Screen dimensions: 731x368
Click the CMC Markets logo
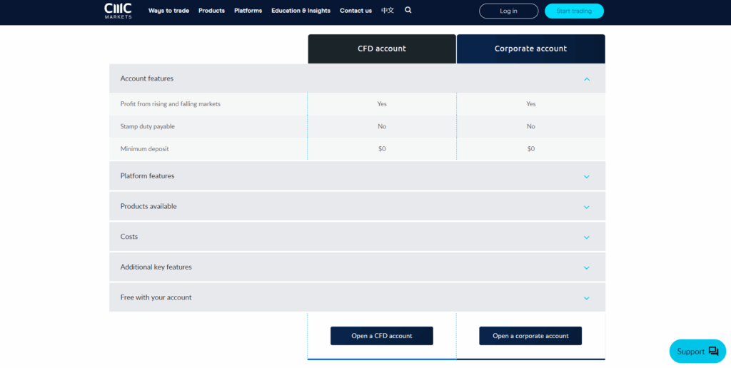coord(118,10)
